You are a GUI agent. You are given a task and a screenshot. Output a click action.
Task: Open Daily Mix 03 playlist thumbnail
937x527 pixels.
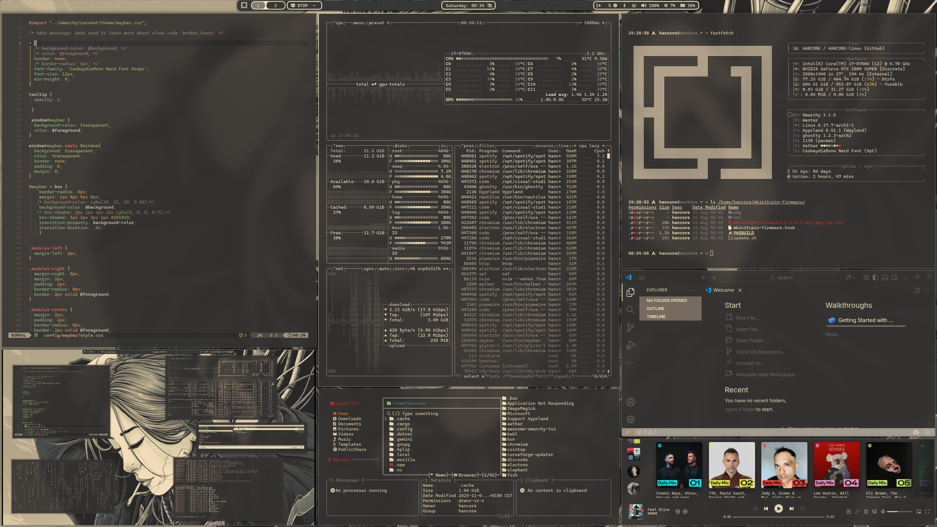[784, 465]
